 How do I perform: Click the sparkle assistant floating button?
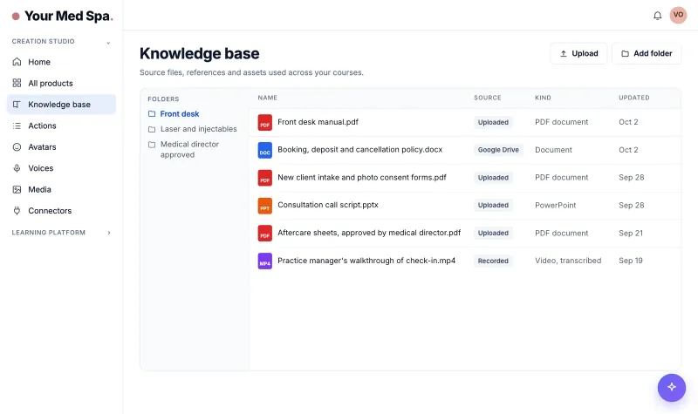(671, 387)
